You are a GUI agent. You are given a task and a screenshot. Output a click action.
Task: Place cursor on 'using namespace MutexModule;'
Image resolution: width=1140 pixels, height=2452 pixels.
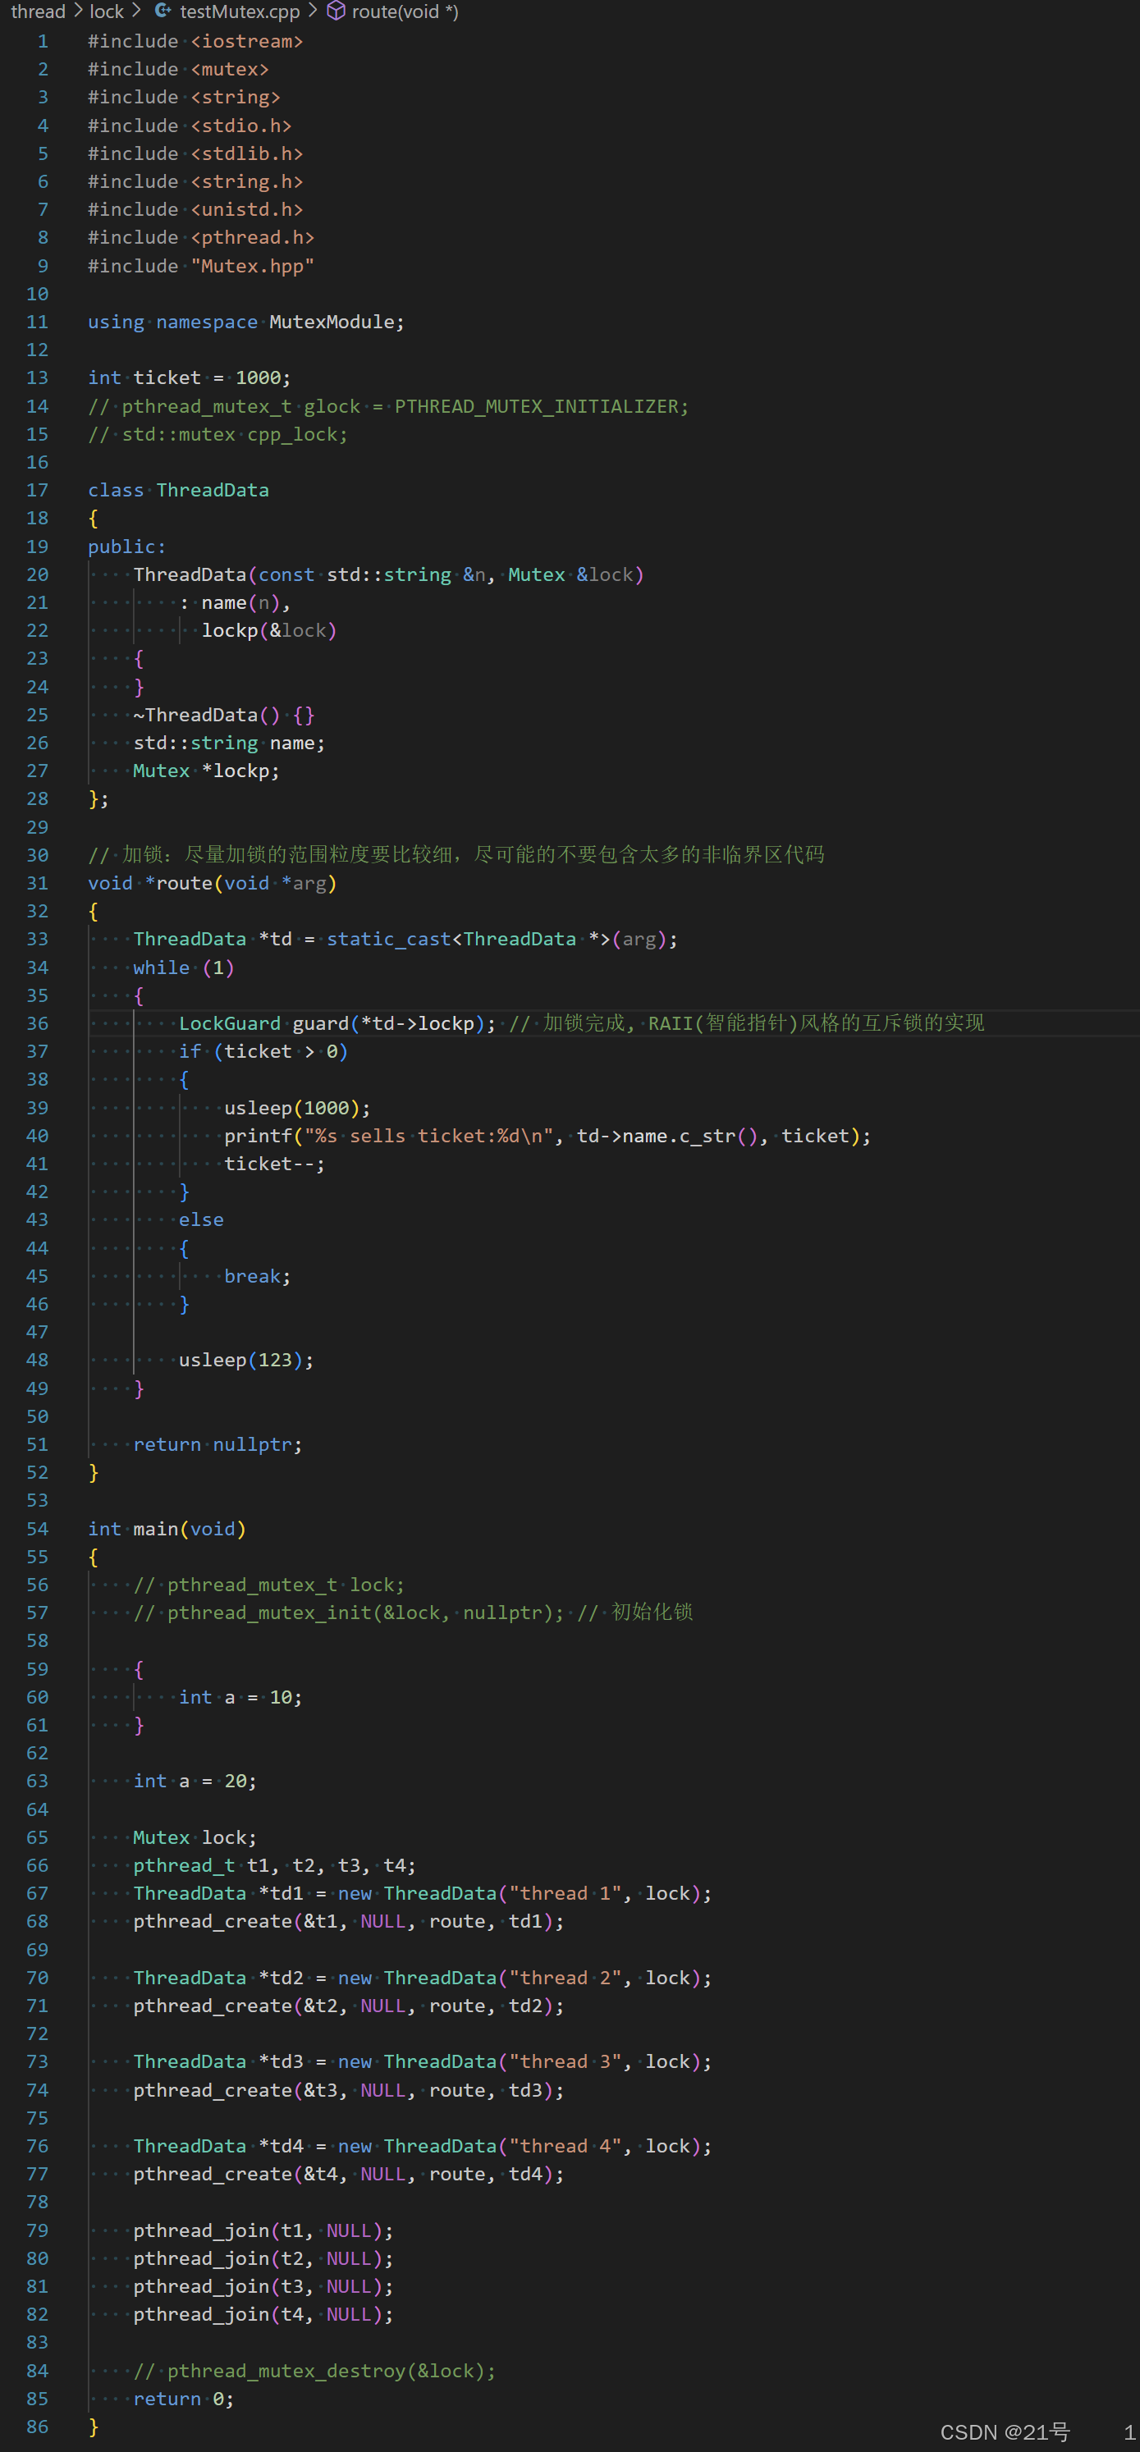point(245,322)
